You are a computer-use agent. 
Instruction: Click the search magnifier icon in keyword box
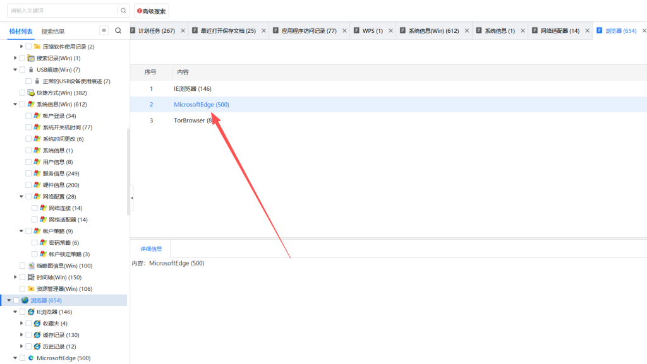(123, 11)
